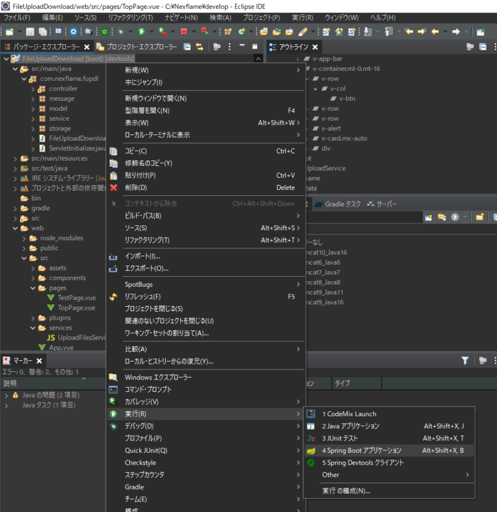Click the green Run button in toolbar
The width and height of the screenshot is (497, 512).
click(x=142, y=31)
